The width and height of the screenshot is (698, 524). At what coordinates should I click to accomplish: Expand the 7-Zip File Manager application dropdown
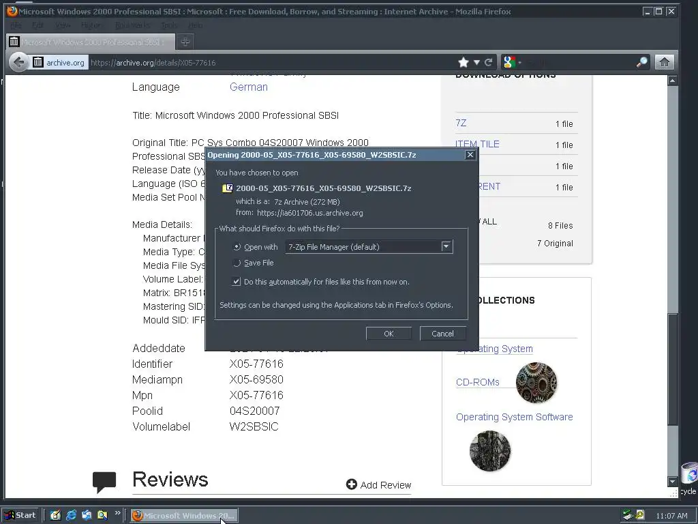(x=446, y=246)
